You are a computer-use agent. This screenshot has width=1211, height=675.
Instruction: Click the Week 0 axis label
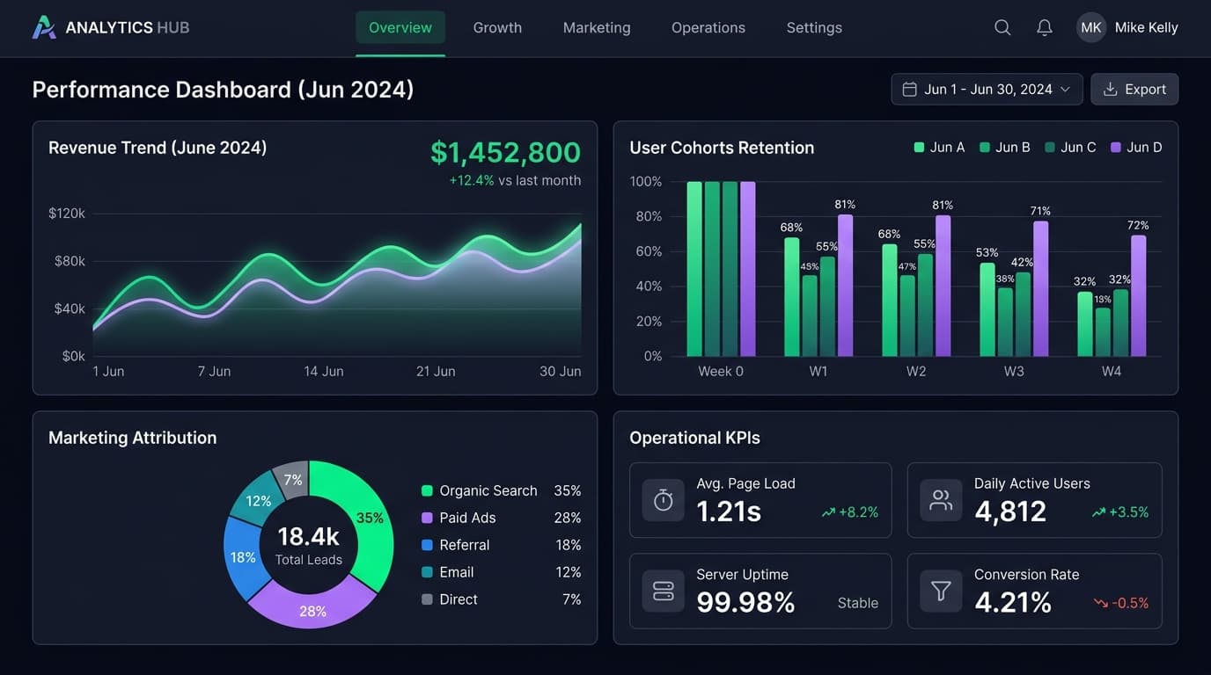coord(721,371)
